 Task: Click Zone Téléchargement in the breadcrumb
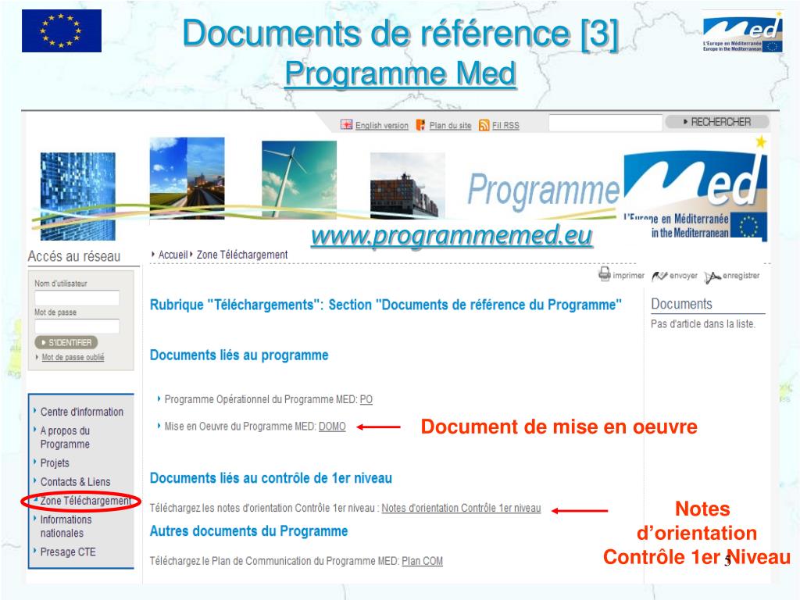pos(242,255)
